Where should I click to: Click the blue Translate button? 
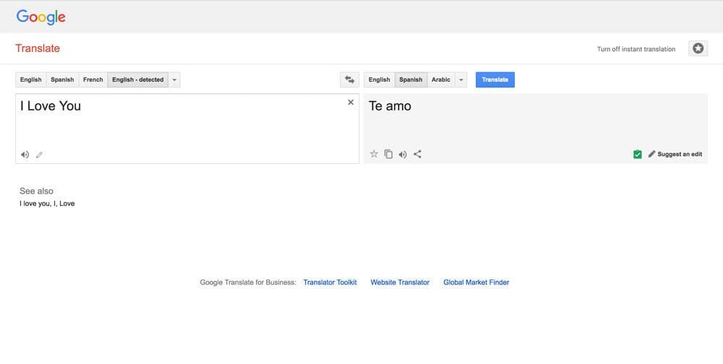[x=495, y=79]
